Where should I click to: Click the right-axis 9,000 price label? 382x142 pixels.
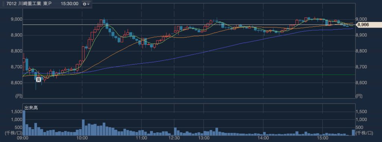pos(361,19)
